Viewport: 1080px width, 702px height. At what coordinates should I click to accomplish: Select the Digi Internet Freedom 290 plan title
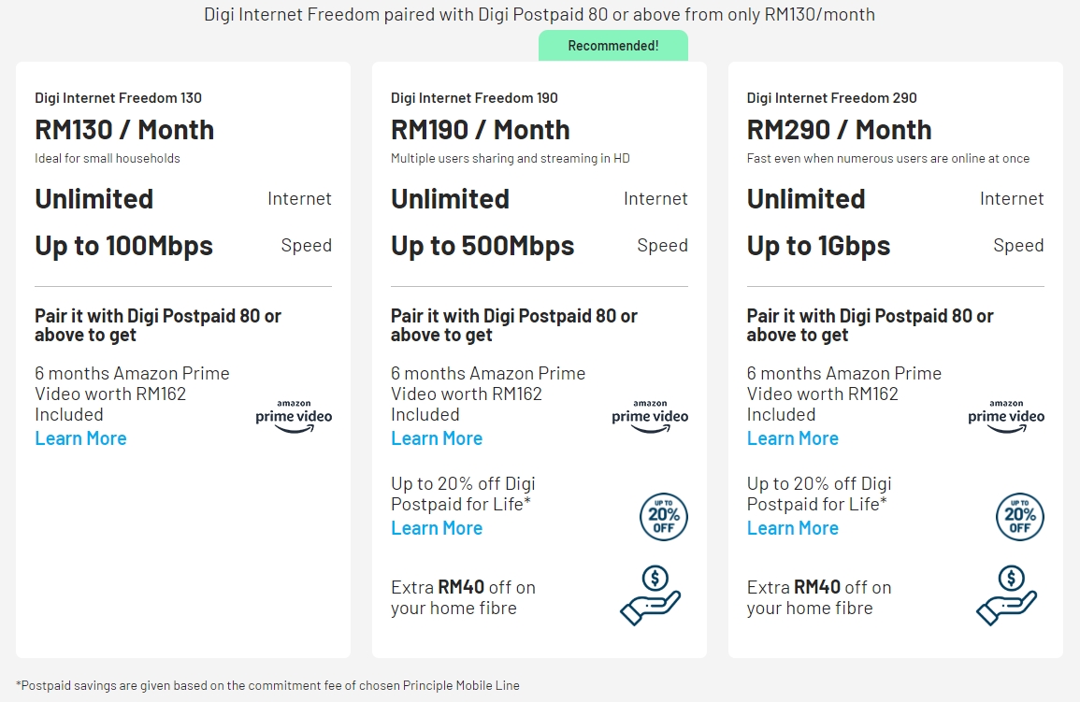click(x=832, y=98)
